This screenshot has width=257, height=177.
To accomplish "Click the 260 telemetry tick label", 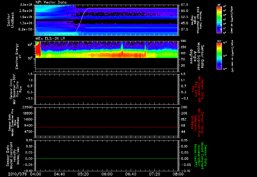I will tap(184, 107).
